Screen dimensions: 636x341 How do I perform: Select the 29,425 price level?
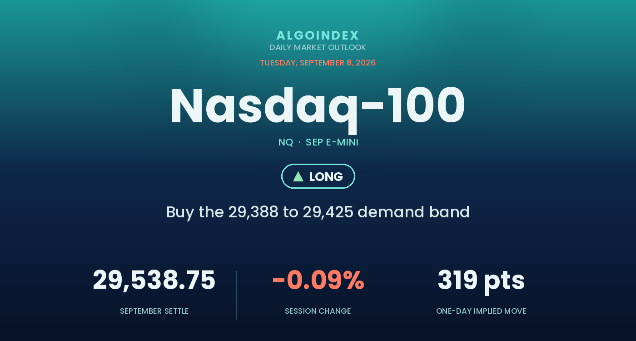(328, 212)
